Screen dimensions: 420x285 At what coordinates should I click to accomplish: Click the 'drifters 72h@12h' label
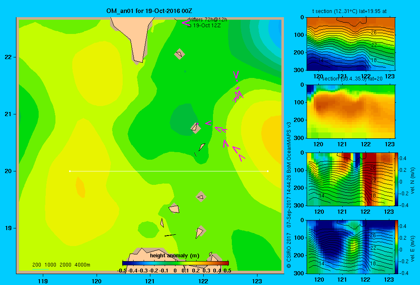[x=207, y=20]
